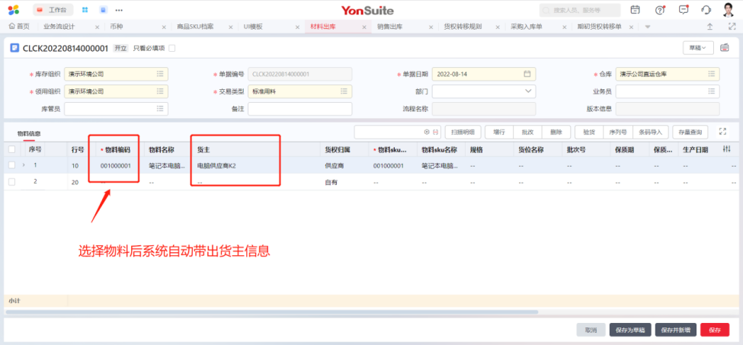Expand row 1 detail arrow

tap(23, 165)
